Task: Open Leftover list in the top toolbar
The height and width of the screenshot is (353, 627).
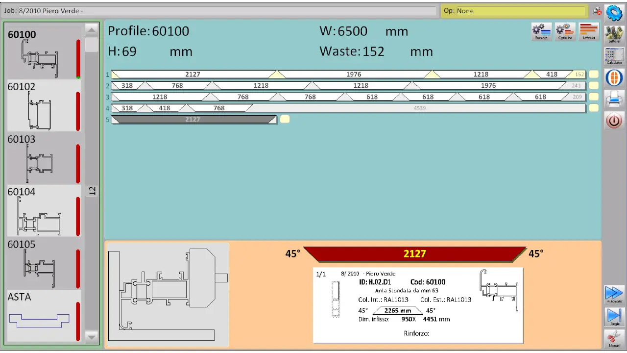Action: point(589,31)
